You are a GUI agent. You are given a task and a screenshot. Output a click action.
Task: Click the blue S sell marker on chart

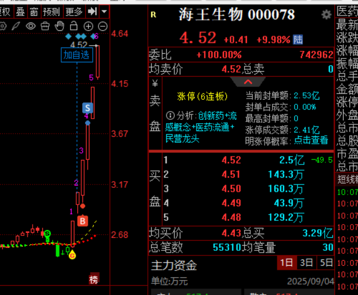point(88,108)
